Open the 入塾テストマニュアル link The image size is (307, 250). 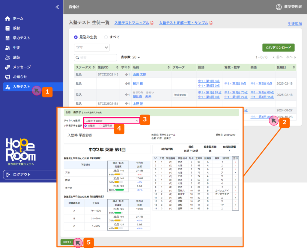(132, 23)
